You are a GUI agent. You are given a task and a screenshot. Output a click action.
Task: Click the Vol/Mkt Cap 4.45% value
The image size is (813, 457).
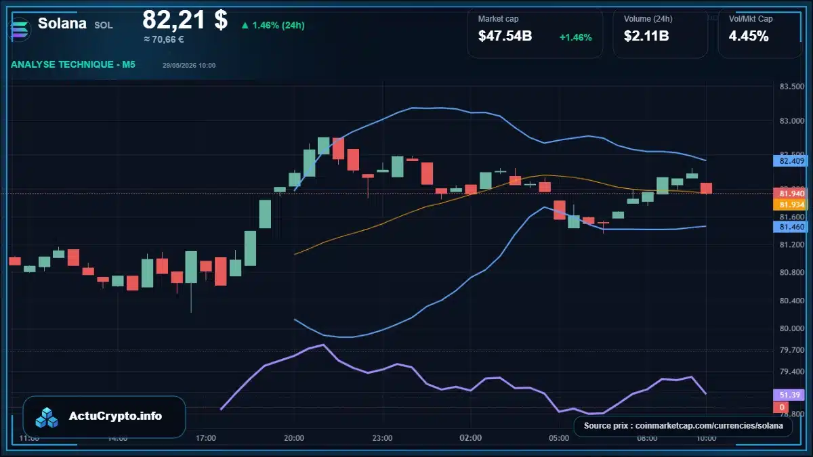[749, 36]
